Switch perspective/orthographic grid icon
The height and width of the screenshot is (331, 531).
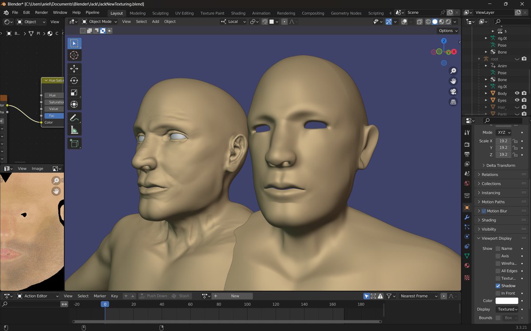click(x=453, y=102)
